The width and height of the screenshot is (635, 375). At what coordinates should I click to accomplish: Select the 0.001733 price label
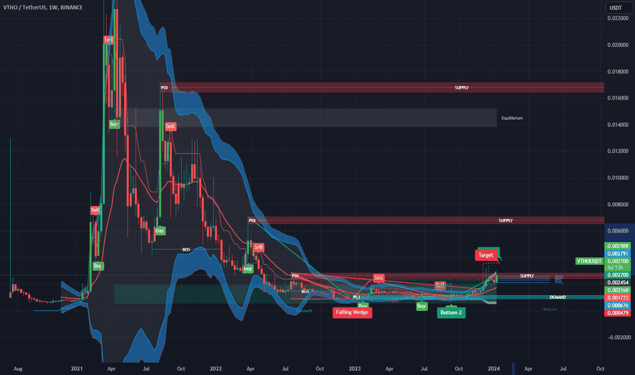(617, 297)
